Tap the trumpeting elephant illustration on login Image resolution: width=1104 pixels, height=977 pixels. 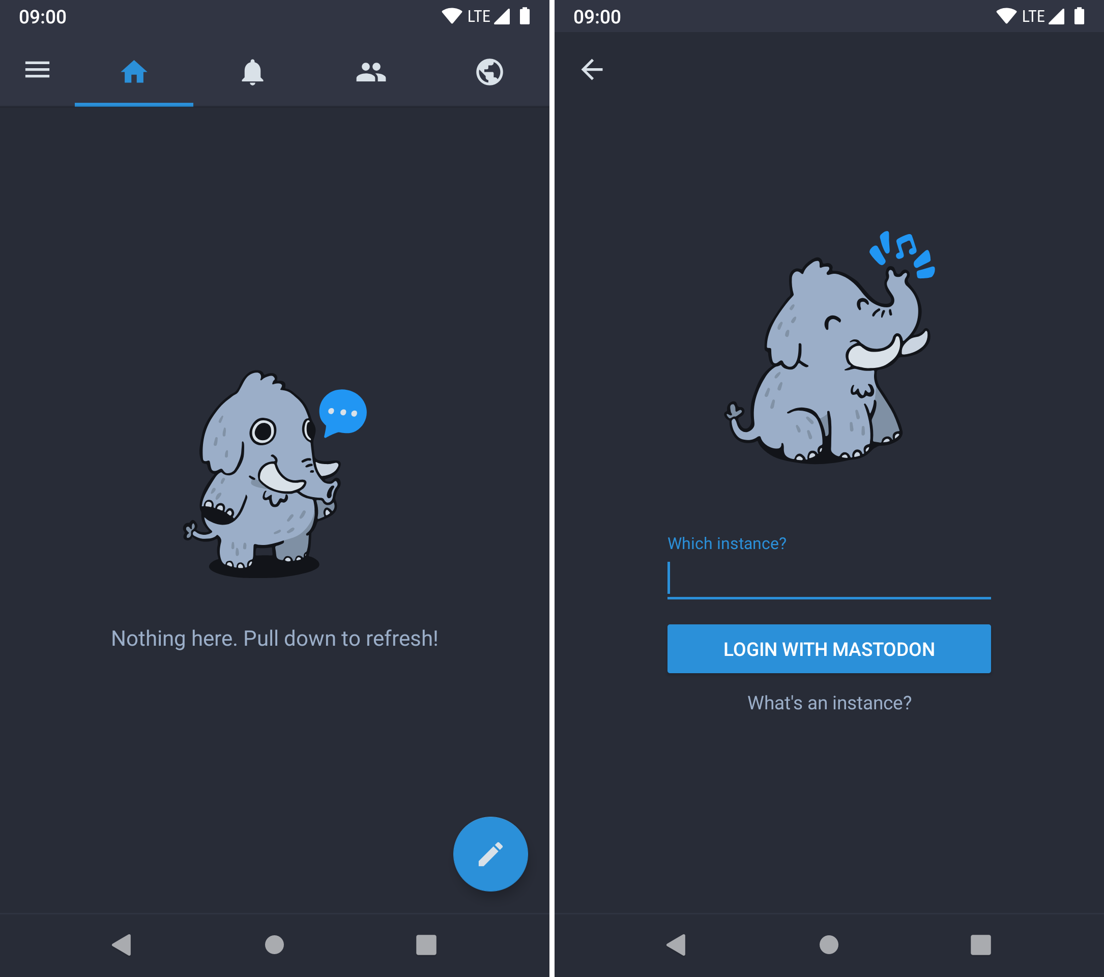(x=829, y=348)
